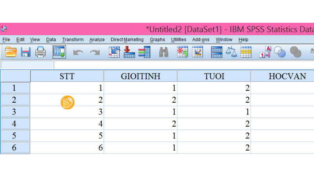
Task: Open the Open Data Document folder icon
Action: point(11,52)
